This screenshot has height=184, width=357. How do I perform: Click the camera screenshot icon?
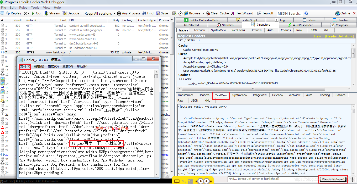pyautogui.click(x=174, y=13)
